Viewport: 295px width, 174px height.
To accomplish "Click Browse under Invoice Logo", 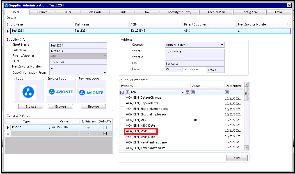I will click(x=60, y=106).
